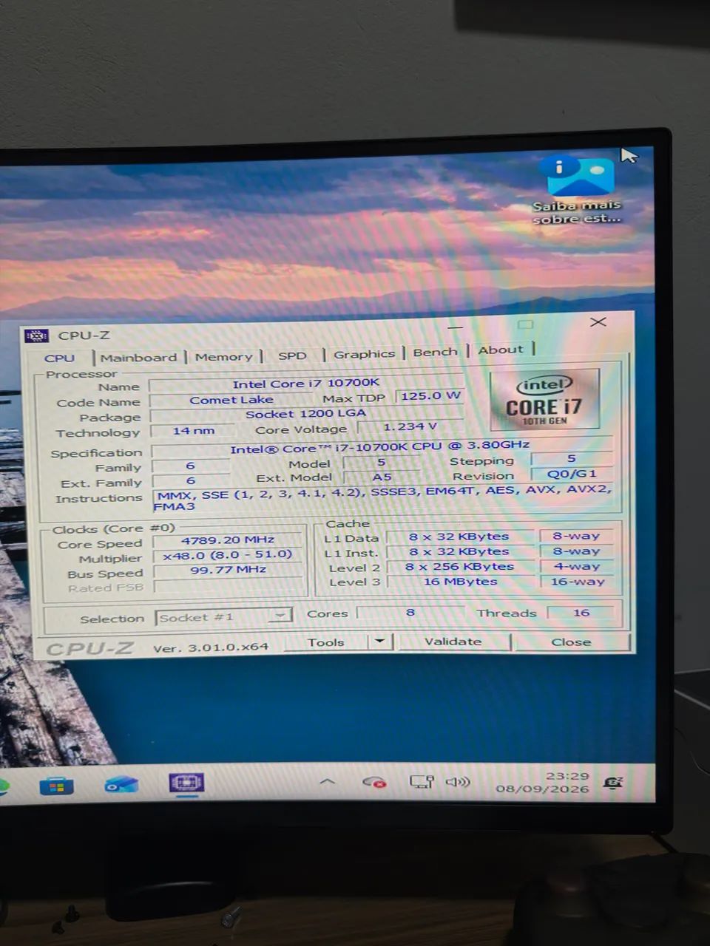710x946 pixels.
Task: Click the technology value '14 nm'
Action: click(193, 431)
